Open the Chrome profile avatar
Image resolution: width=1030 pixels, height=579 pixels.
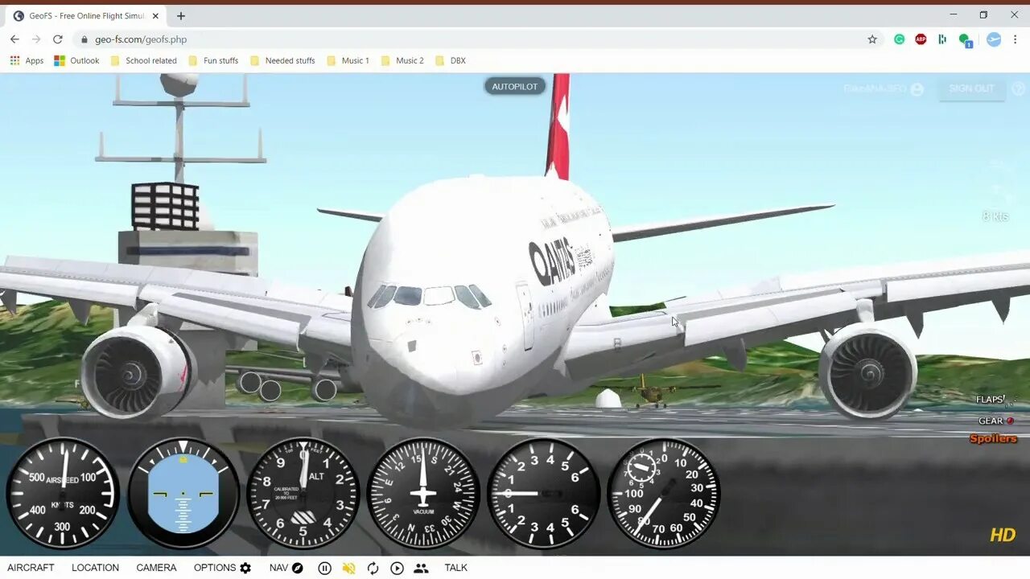[994, 39]
